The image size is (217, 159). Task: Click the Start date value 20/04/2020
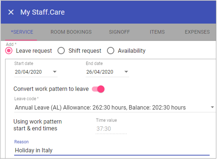(x=28, y=72)
